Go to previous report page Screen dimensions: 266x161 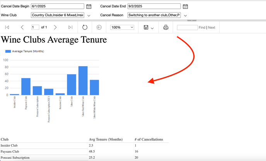[x=22, y=27]
